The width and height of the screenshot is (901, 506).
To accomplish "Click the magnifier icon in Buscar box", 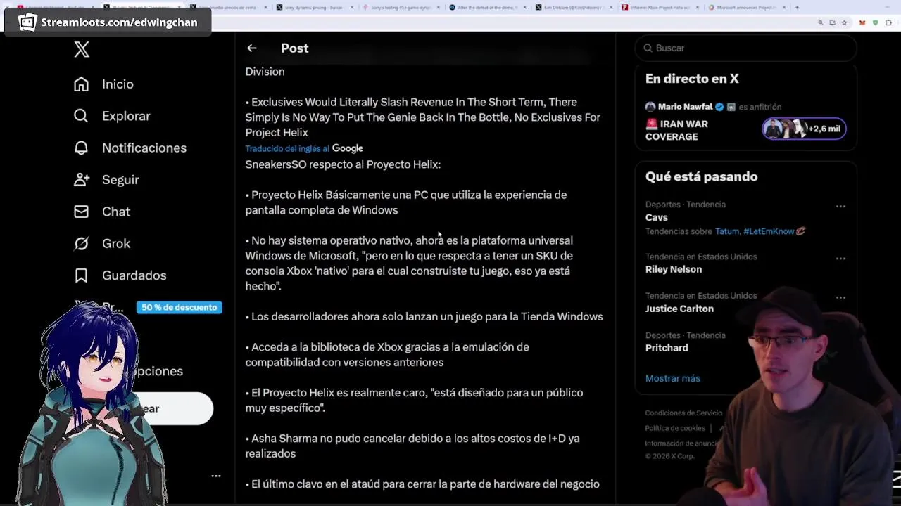I will pos(648,48).
